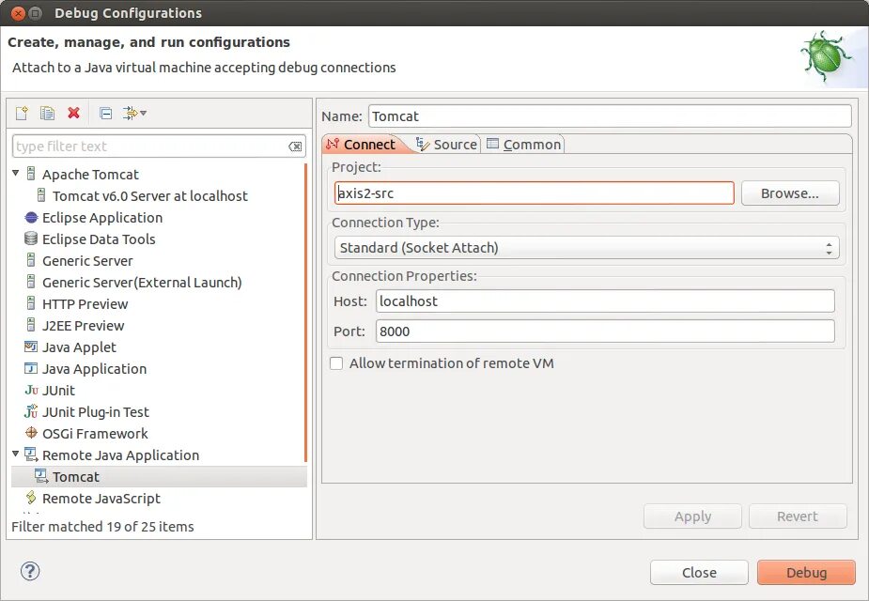Open the Filter launch configurations dropdown
This screenshot has width=869, height=601.
[x=134, y=113]
